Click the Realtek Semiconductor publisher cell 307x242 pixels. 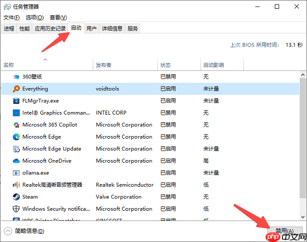125,185
